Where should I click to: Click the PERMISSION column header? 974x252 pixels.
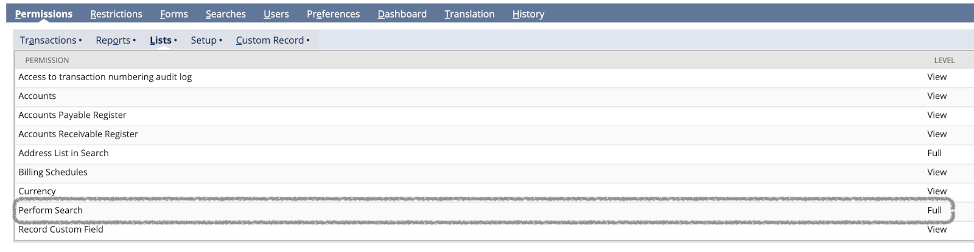pos(47,60)
